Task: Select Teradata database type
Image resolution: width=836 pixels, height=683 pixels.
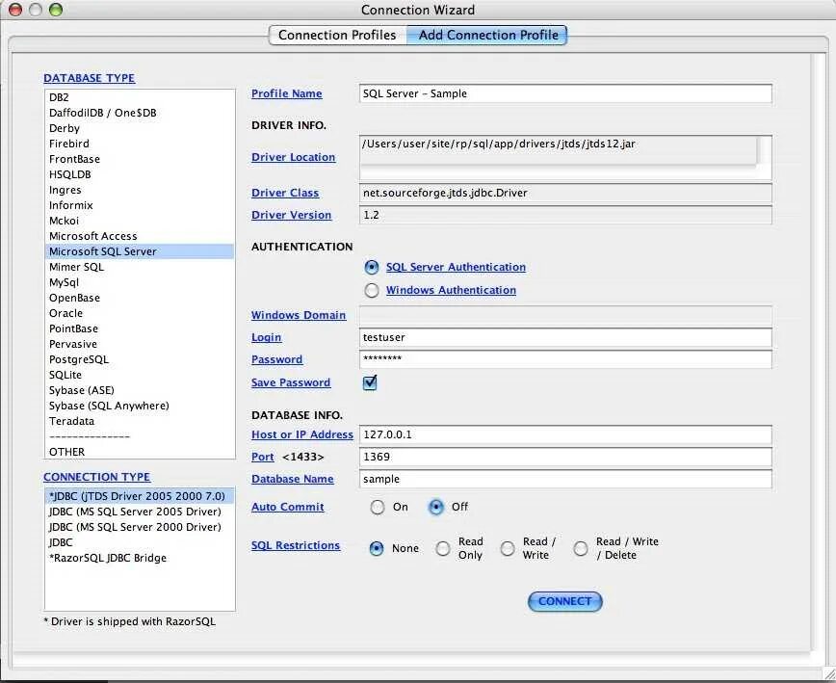Action: tap(140, 422)
